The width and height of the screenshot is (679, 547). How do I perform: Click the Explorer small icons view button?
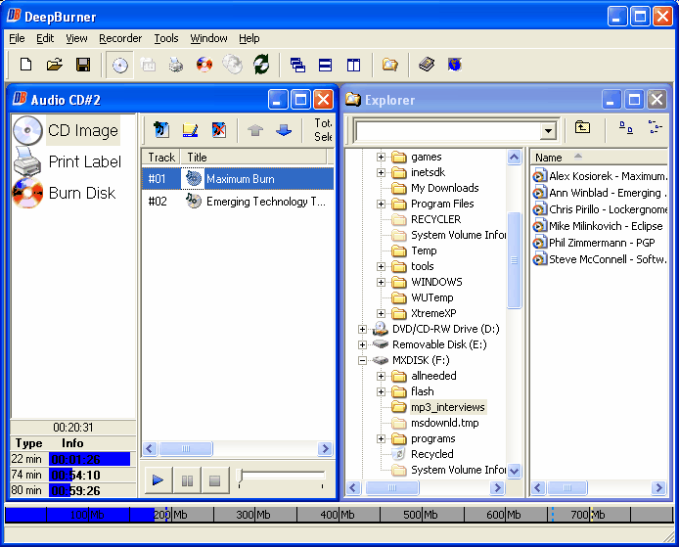point(626,127)
